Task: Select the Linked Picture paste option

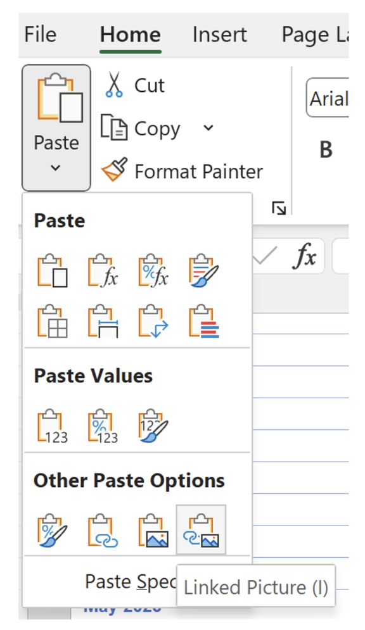Action: [201, 530]
